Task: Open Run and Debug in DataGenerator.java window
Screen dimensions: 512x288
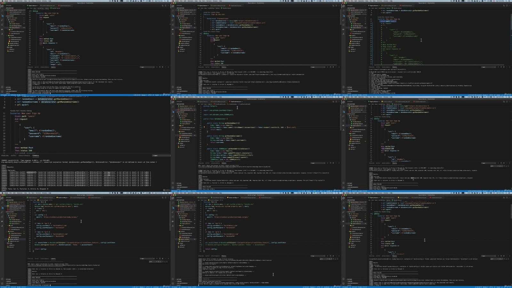Action: [173, 116]
